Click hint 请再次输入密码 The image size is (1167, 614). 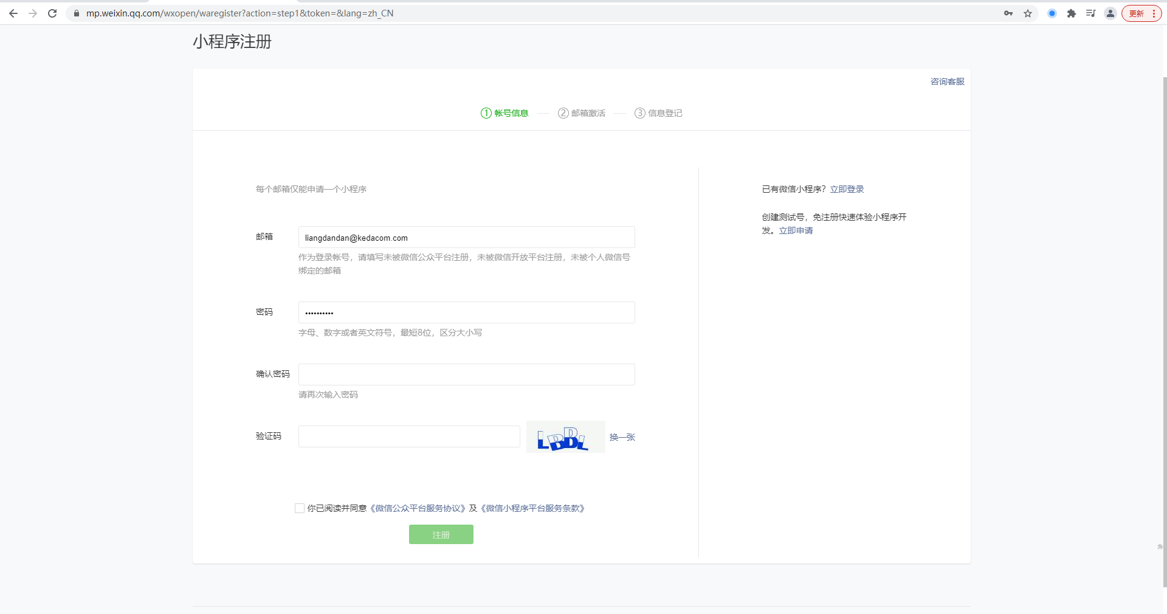(x=328, y=395)
